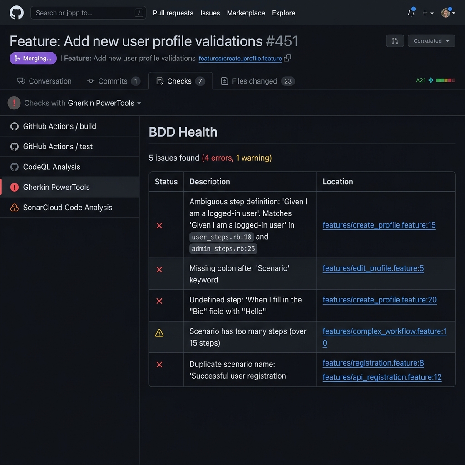Screen dimensions: 465x465
Task: Click the 1 warning yellow summary text
Action: click(x=253, y=158)
